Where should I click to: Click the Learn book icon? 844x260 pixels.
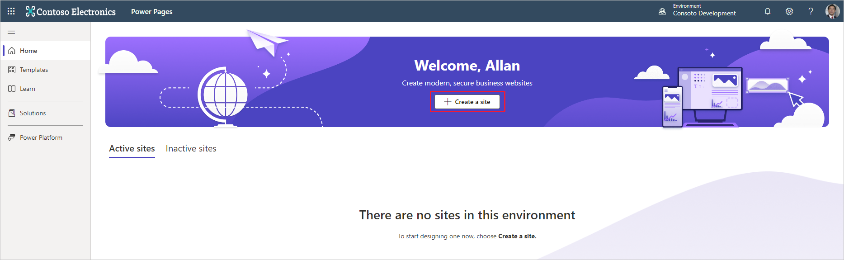pos(12,89)
